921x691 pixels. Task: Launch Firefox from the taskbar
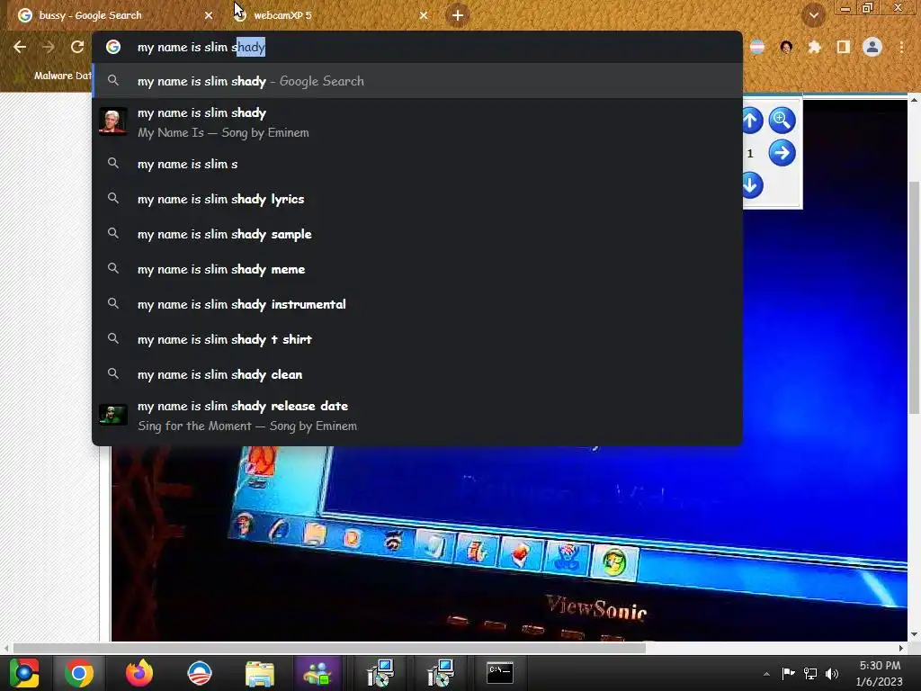[139, 673]
